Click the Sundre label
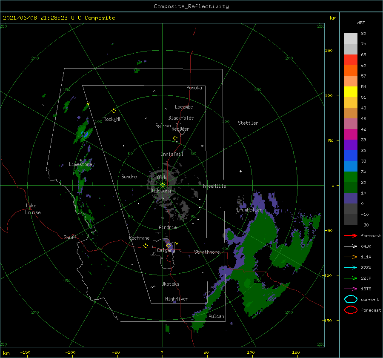This screenshot has height=358, width=383. 129,176
